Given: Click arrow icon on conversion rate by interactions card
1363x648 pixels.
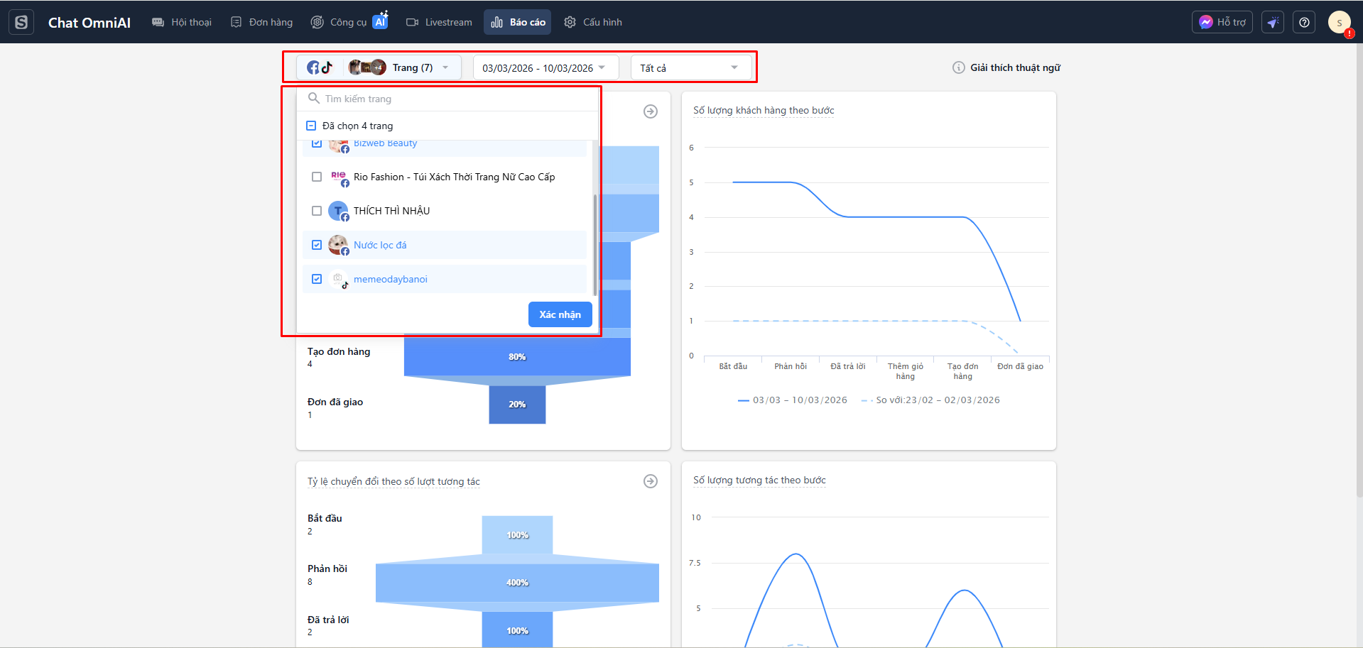Looking at the screenshot, I should click(x=650, y=481).
